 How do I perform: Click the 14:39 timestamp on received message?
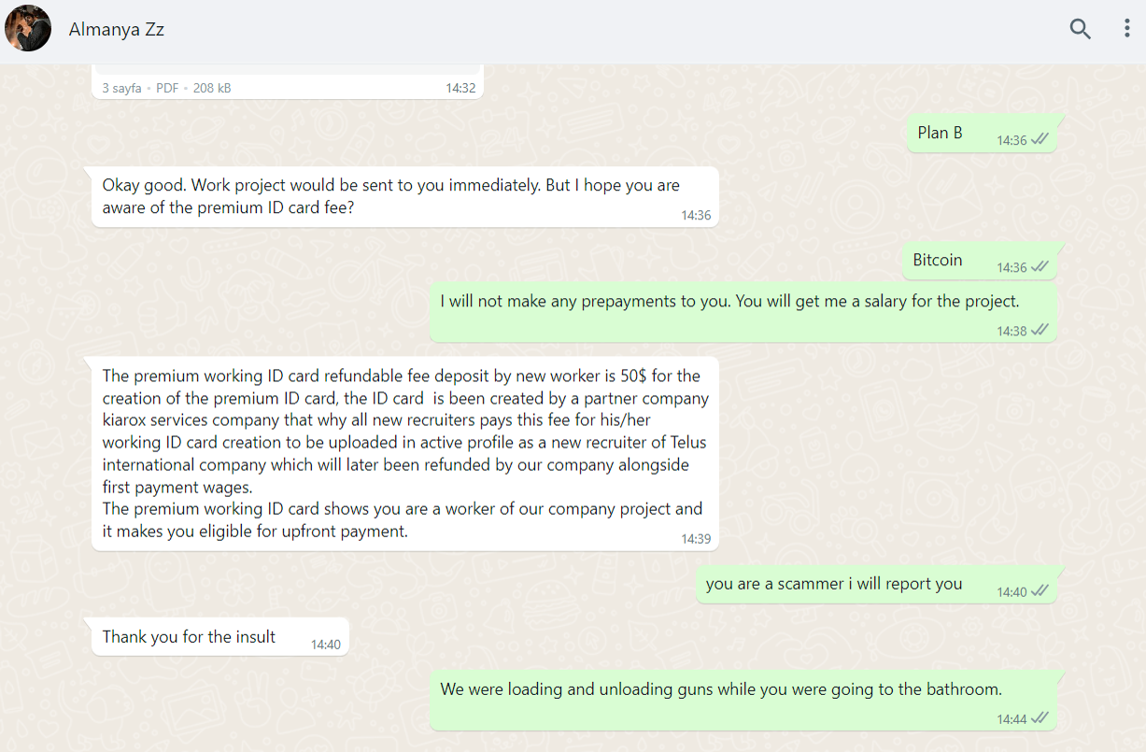(x=696, y=538)
